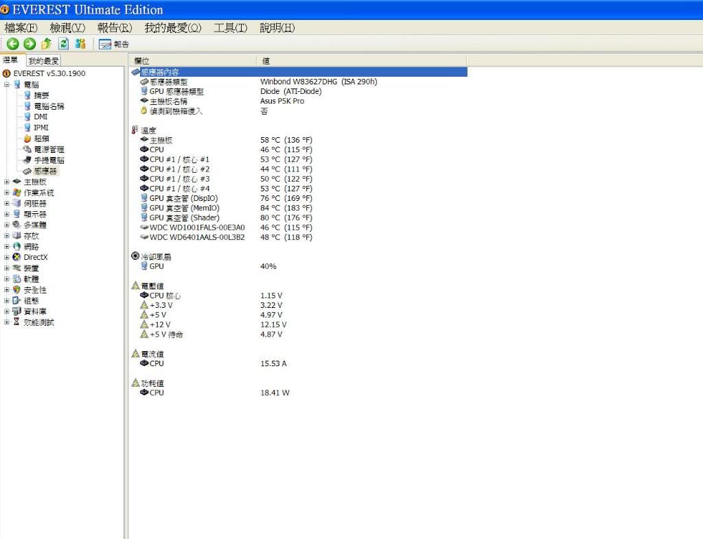The image size is (703, 539).
Task: Select the 感應器 sensor tree item
Action: (45, 171)
